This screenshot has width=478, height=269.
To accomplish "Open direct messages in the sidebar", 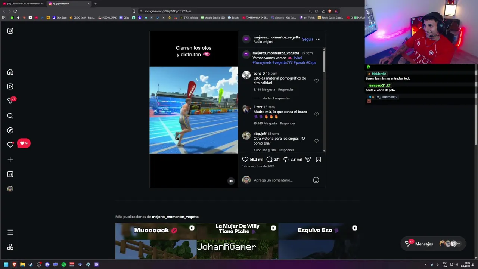I will (10, 101).
